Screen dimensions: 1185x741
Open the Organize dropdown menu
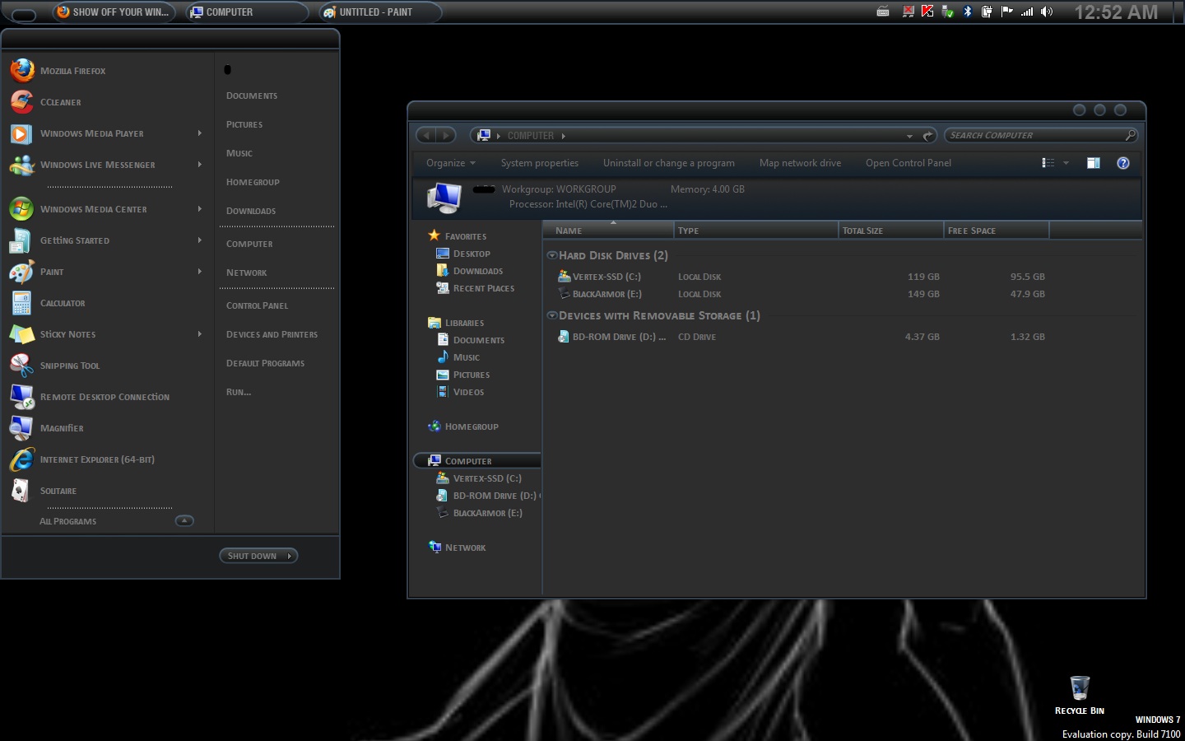(x=451, y=163)
